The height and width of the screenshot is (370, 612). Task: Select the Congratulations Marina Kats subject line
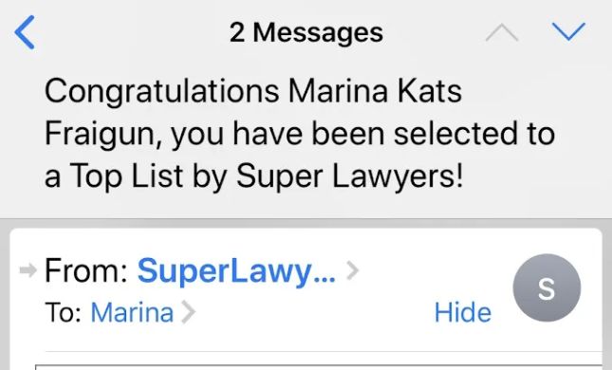[x=253, y=91]
